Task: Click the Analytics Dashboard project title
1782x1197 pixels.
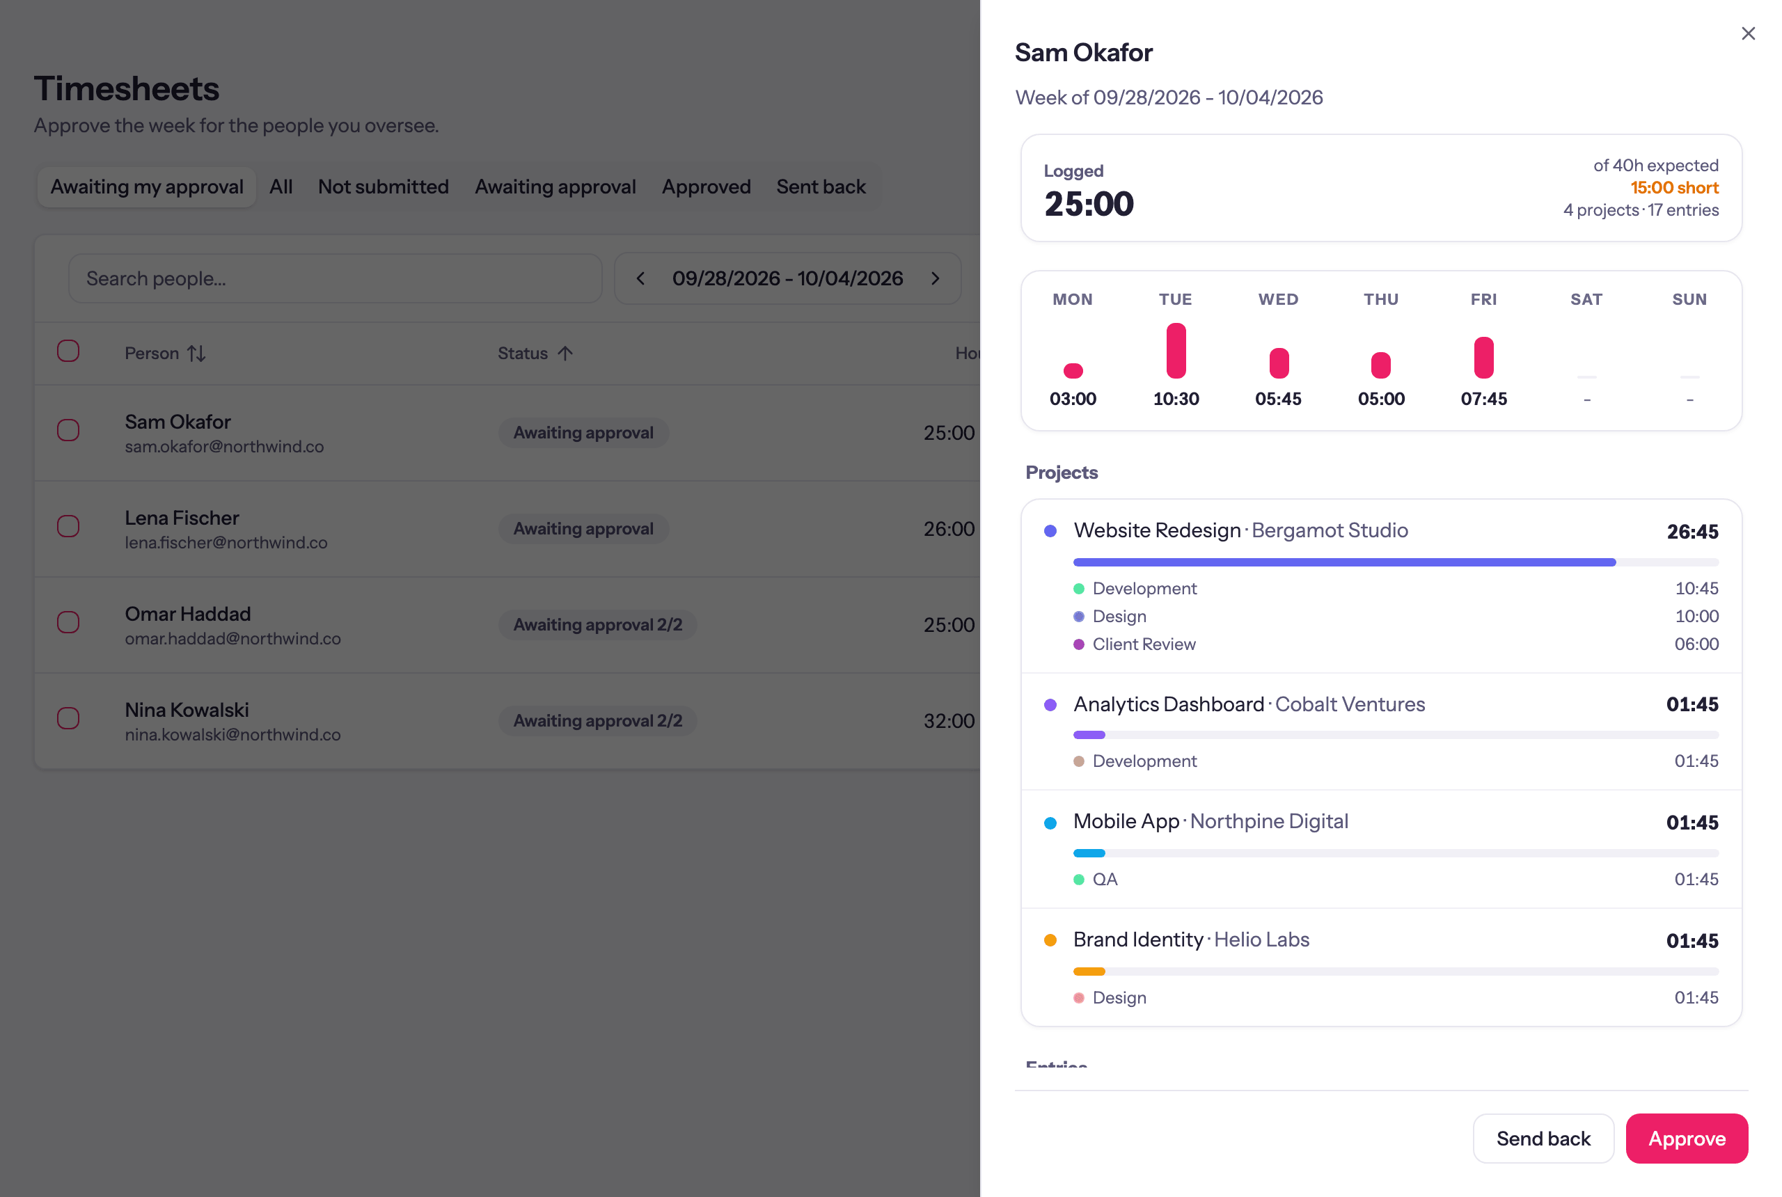Action: click(1168, 704)
